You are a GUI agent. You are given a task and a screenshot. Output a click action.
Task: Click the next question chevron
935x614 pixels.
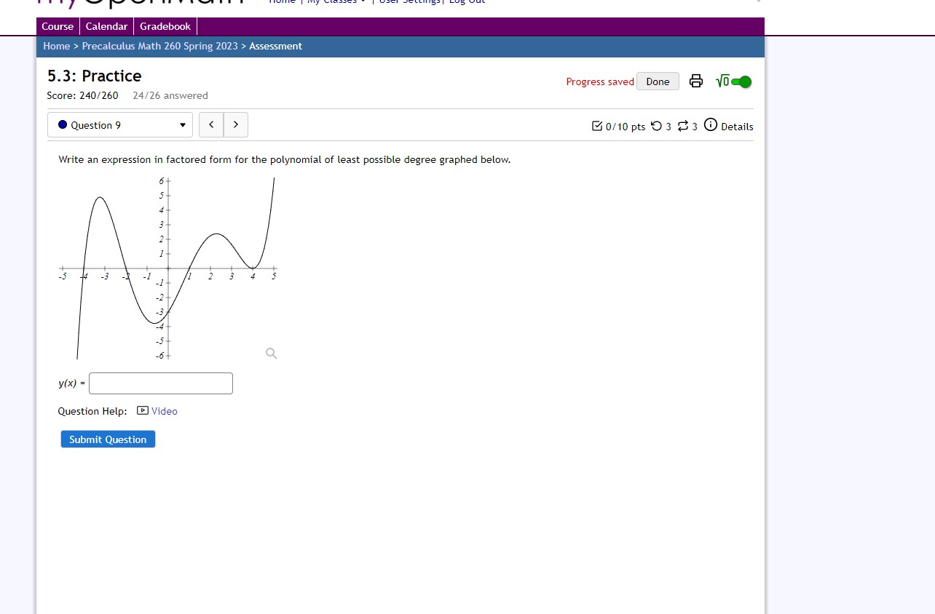coord(235,124)
